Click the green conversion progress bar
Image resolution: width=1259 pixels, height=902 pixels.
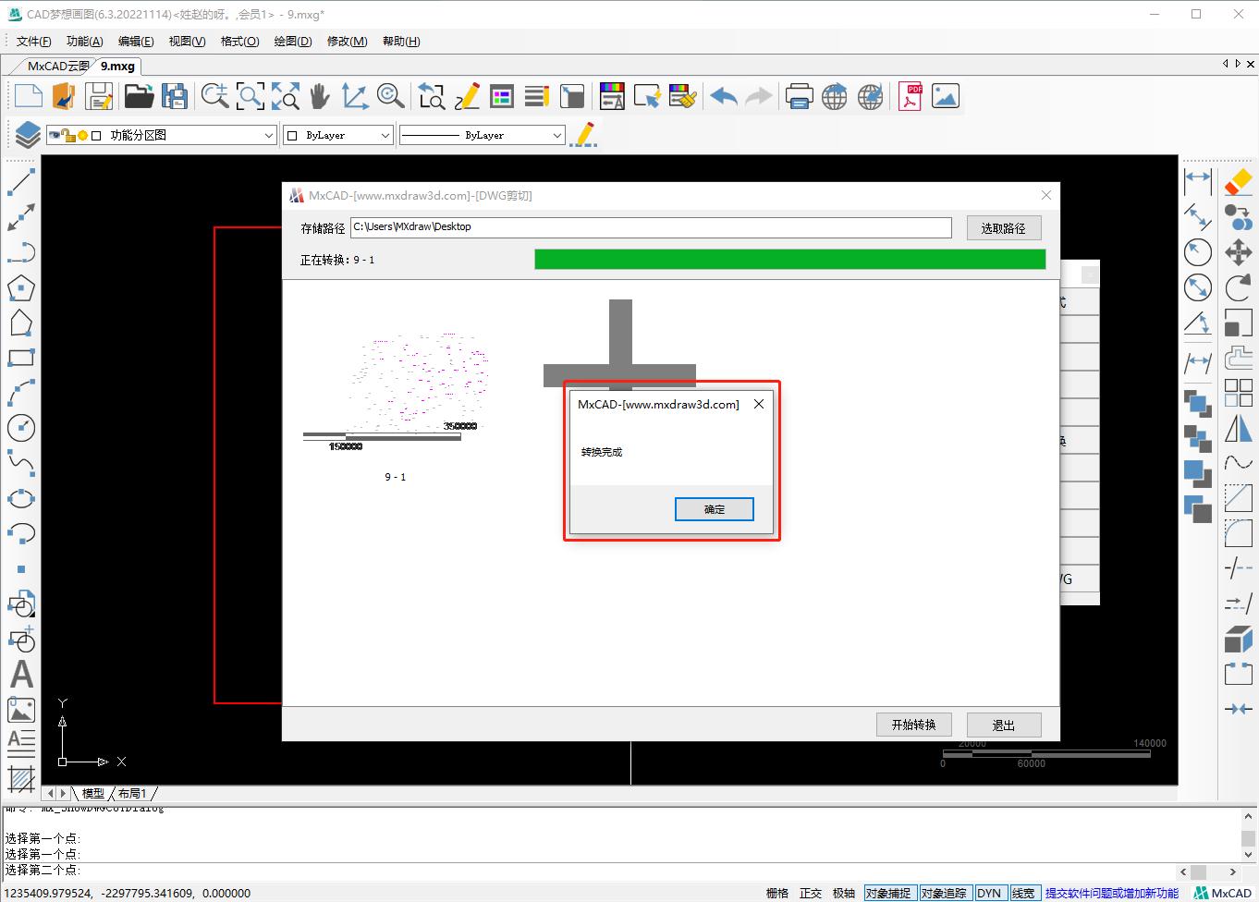tap(790, 259)
